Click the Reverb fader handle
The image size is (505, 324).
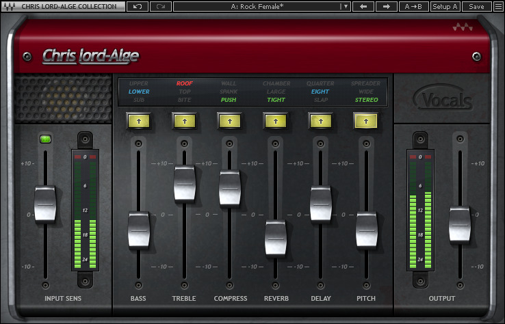tap(275, 238)
